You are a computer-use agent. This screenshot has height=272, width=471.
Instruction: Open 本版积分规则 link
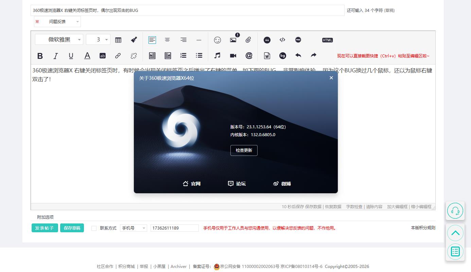tap(423, 228)
